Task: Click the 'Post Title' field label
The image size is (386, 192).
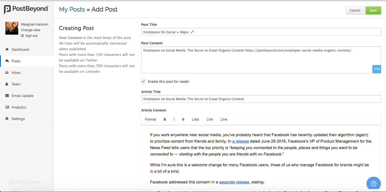Action: [x=149, y=25]
